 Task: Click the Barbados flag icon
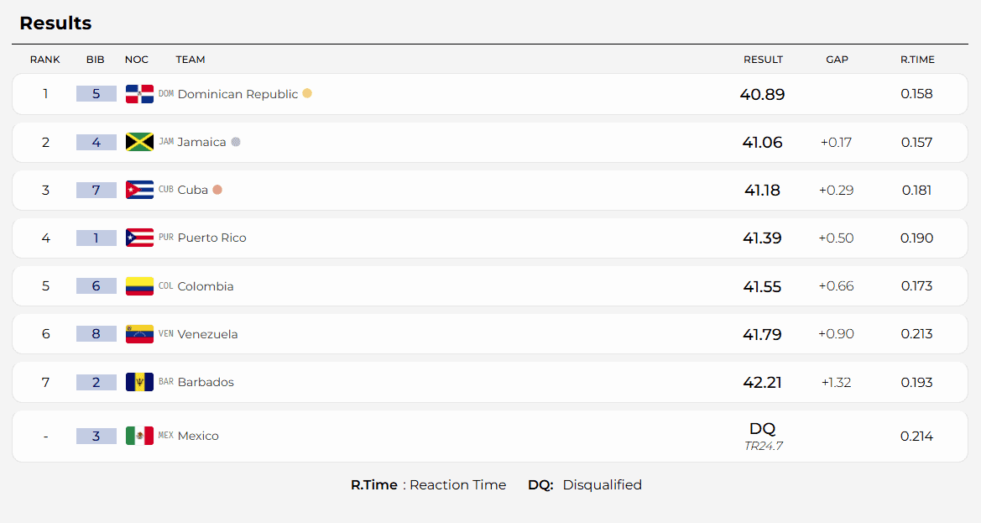coord(139,382)
